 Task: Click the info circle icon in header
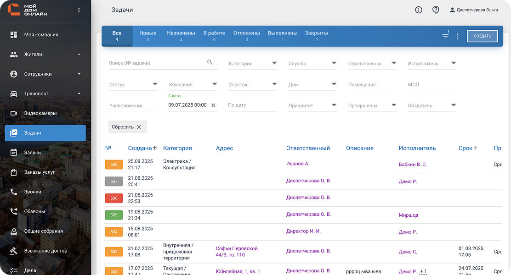(419, 10)
